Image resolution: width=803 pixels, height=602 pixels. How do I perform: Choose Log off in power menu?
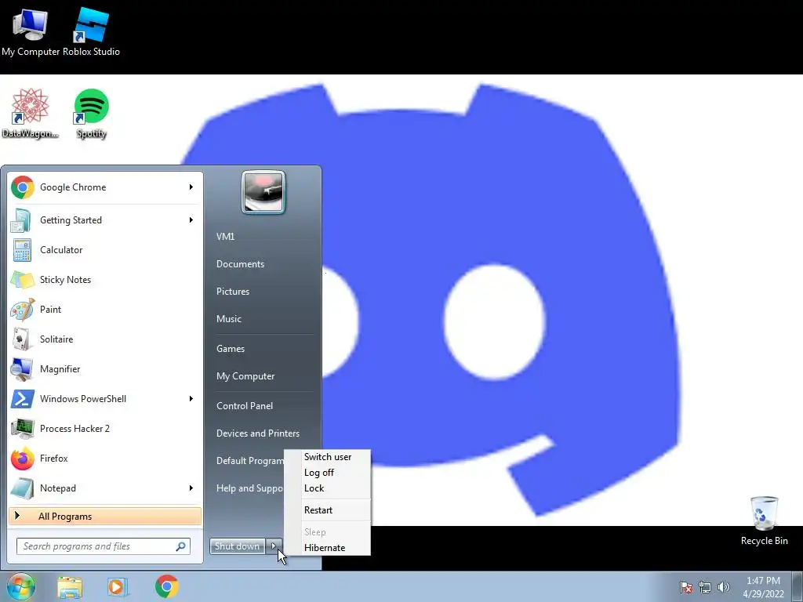[328, 473]
